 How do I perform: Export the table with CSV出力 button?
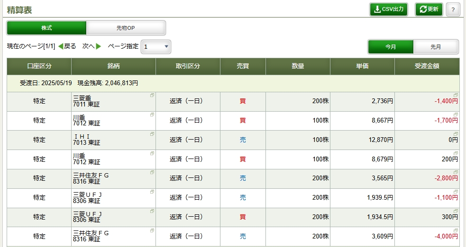(x=388, y=9)
